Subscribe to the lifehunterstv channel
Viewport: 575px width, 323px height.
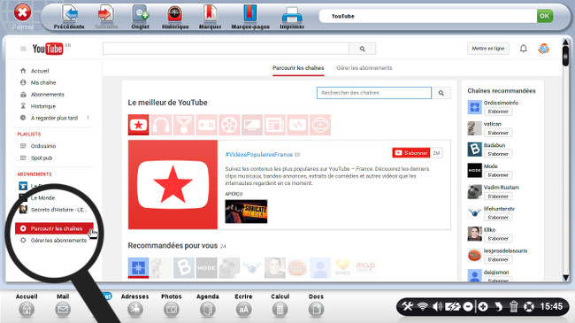(498, 218)
